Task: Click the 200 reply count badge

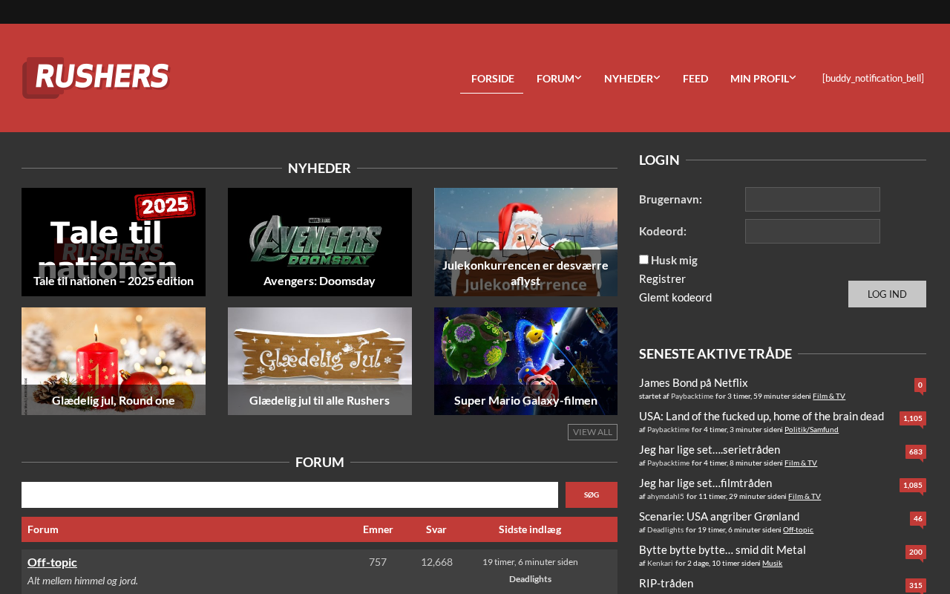Action: (916, 552)
